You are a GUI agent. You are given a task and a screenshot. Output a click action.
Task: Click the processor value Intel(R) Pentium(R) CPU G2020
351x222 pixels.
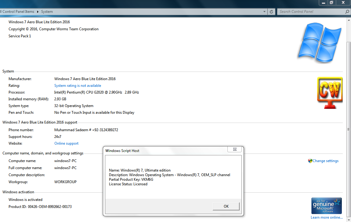96,92
